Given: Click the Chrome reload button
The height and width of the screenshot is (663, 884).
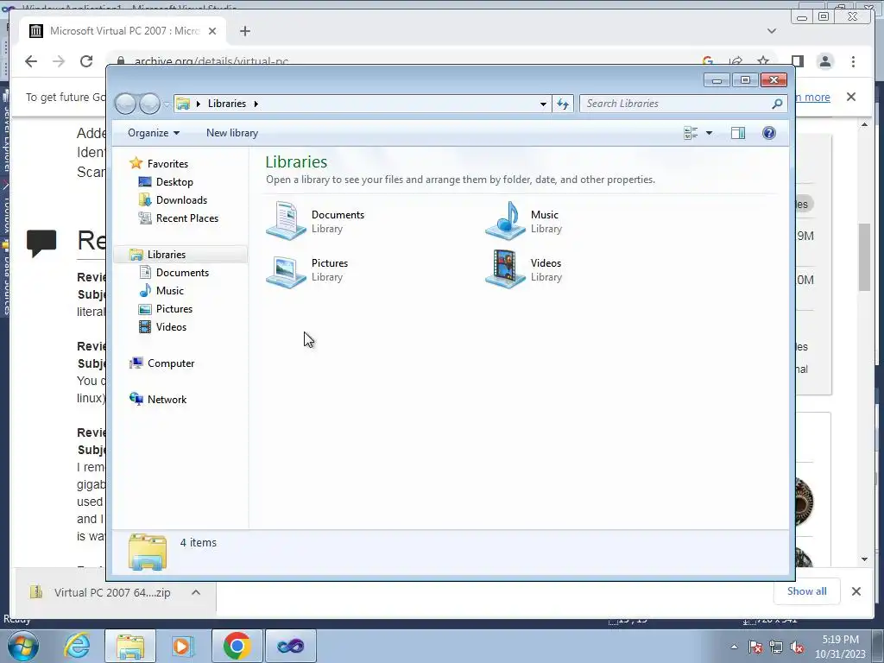Looking at the screenshot, I should 86,61.
